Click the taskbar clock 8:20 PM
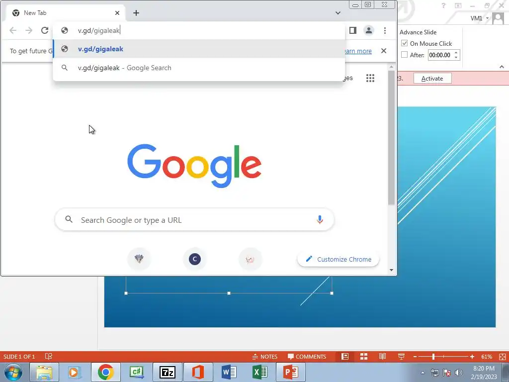509x382 pixels. point(484,369)
